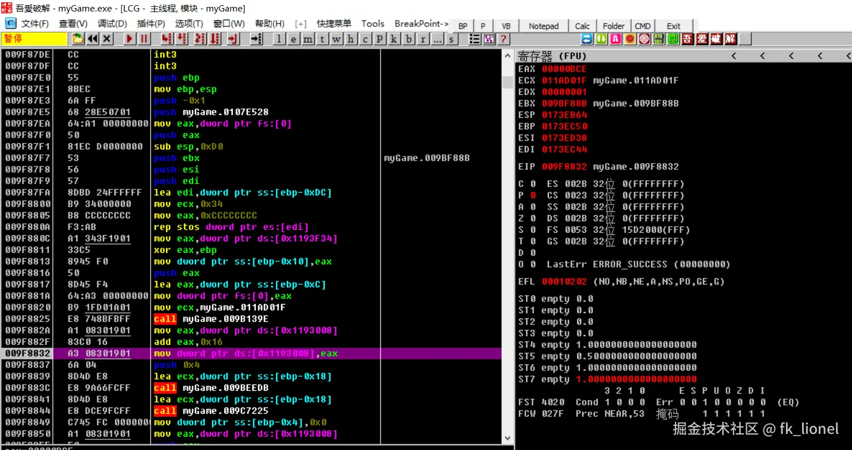Open the 快捷菜单 menu

(334, 24)
